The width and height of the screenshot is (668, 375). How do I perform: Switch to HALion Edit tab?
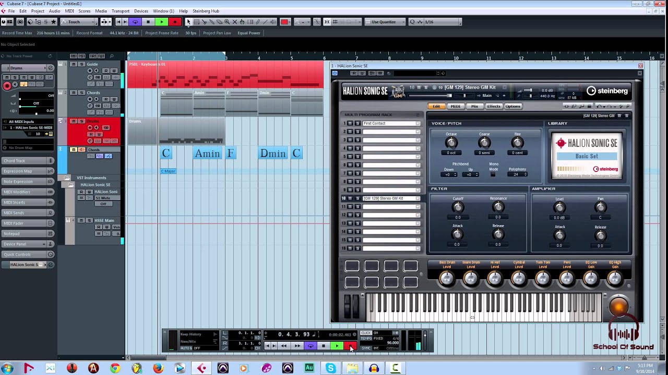tap(436, 106)
